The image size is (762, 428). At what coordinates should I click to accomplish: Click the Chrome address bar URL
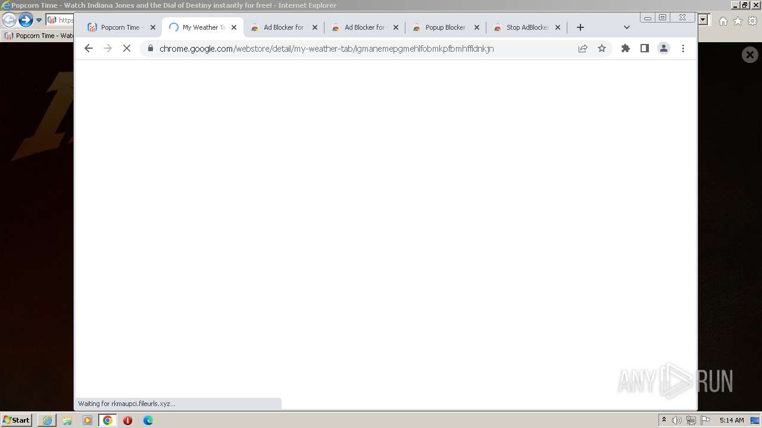point(326,49)
